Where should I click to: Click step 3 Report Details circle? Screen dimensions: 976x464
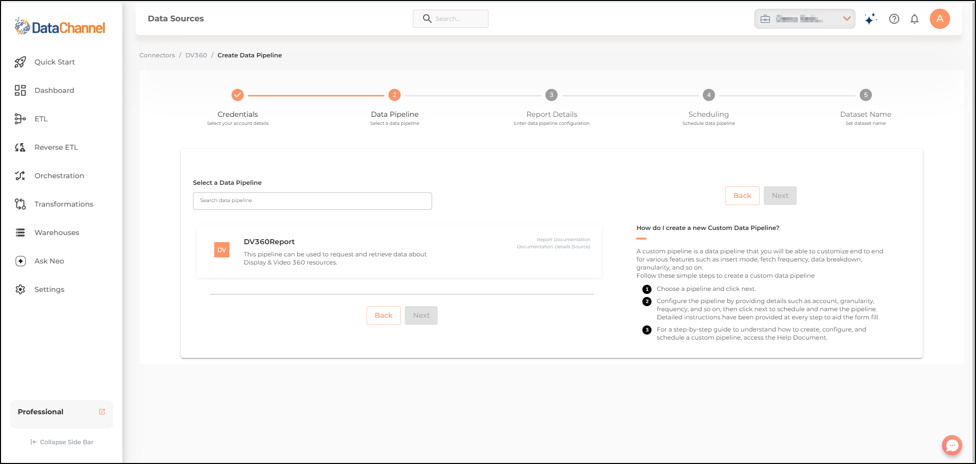[x=551, y=95]
